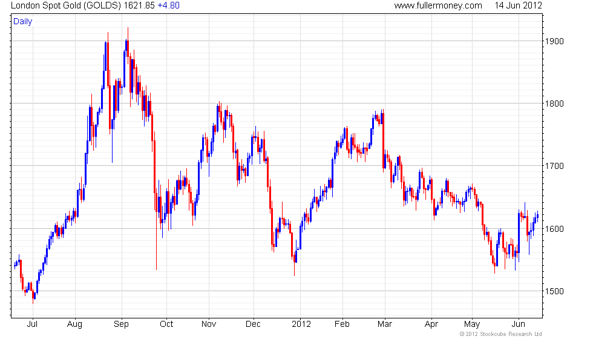The width and height of the screenshot is (593, 339).
Task: Click the London Spot Gold (GOLDS) title
Action: tap(66, 5)
